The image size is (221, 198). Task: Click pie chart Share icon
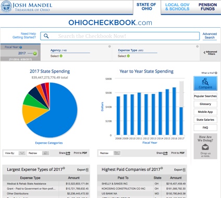click(x=68, y=153)
